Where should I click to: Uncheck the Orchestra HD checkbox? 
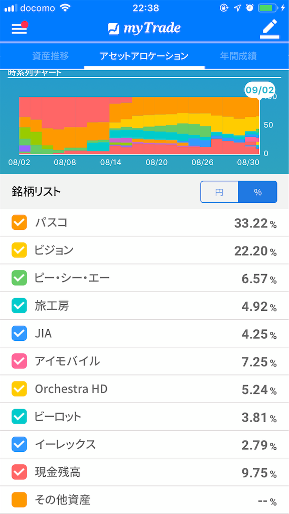point(20,389)
